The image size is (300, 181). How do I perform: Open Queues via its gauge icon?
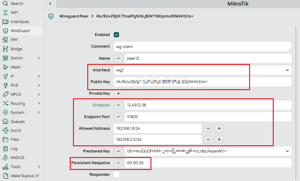point(6,122)
